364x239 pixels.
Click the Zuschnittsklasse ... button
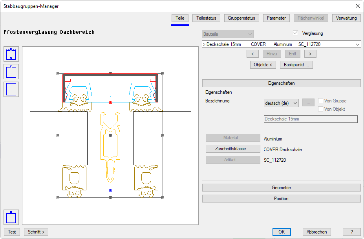(233, 149)
